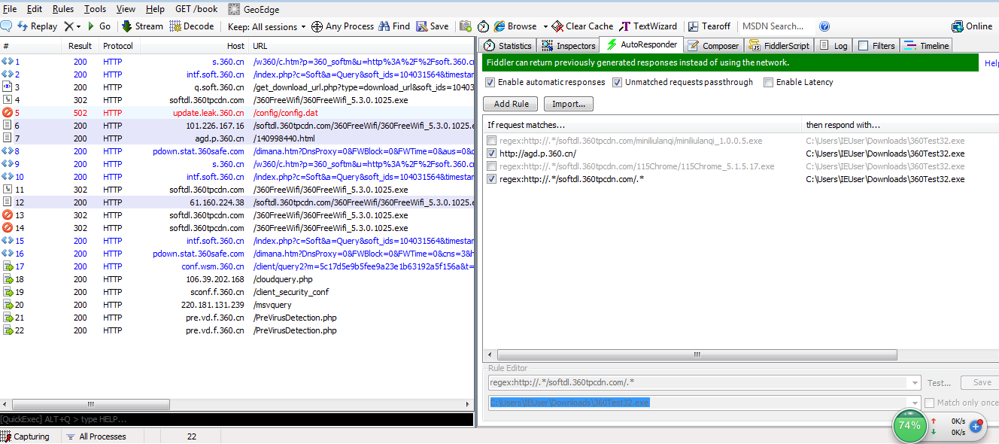Click the timer stopwatch toolbar icon
Image resolution: width=999 pixels, height=444 pixels.
coord(484,26)
